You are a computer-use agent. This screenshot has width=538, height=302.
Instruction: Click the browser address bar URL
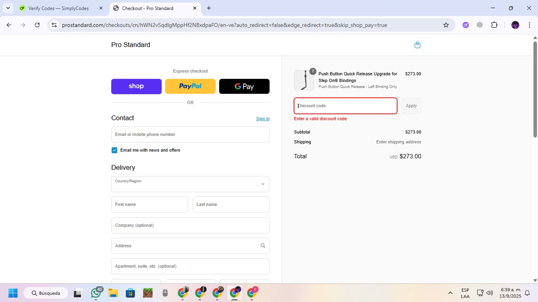point(224,25)
